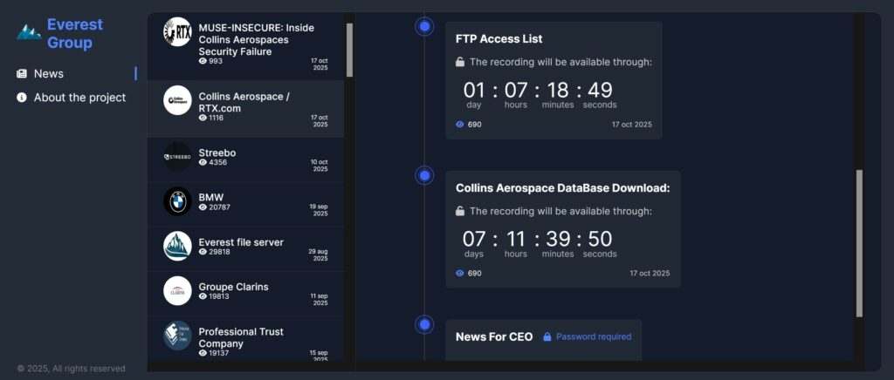
Task: Click the Groupe Clarins logo icon
Action: pos(177,291)
